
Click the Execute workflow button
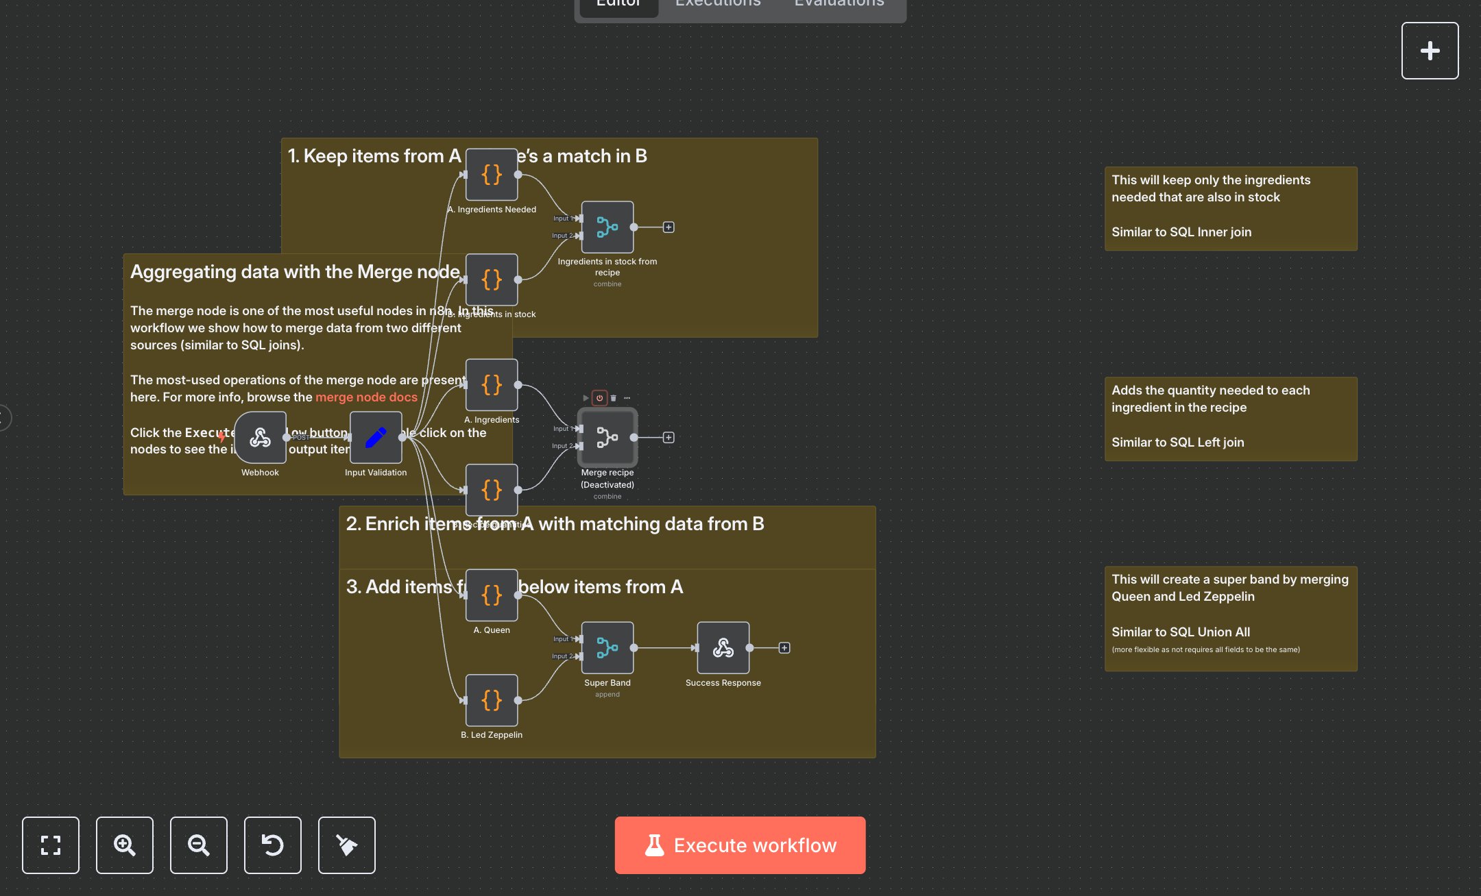(x=740, y=845)
